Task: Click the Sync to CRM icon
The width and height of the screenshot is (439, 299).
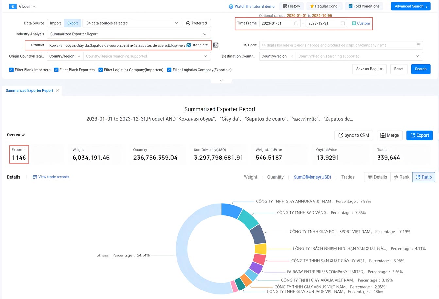Action: tap(341, 135)
